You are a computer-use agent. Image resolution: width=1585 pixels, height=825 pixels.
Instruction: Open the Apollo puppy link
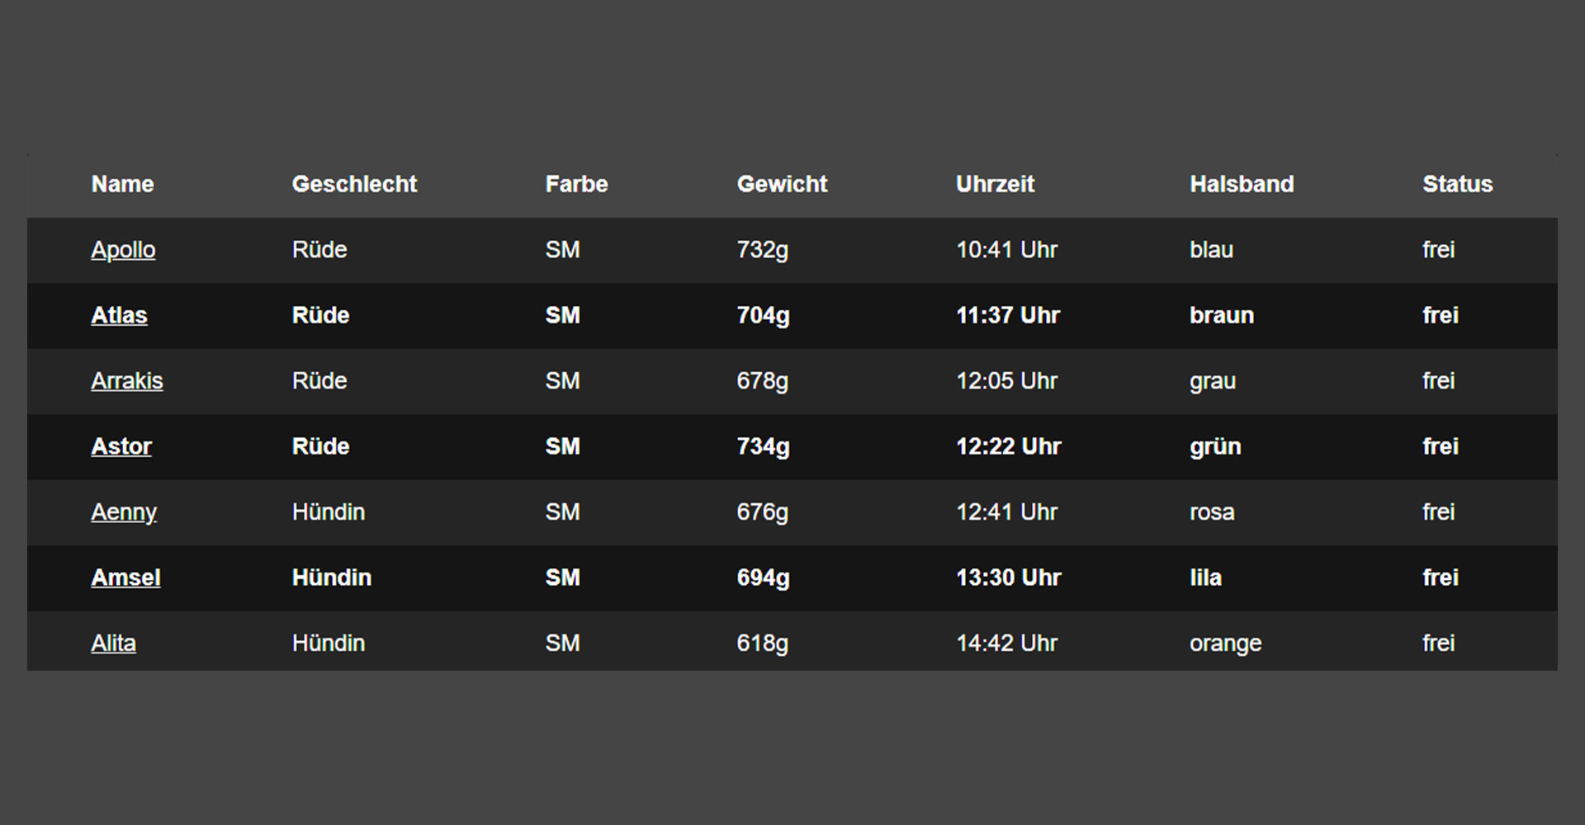(123, 250)
